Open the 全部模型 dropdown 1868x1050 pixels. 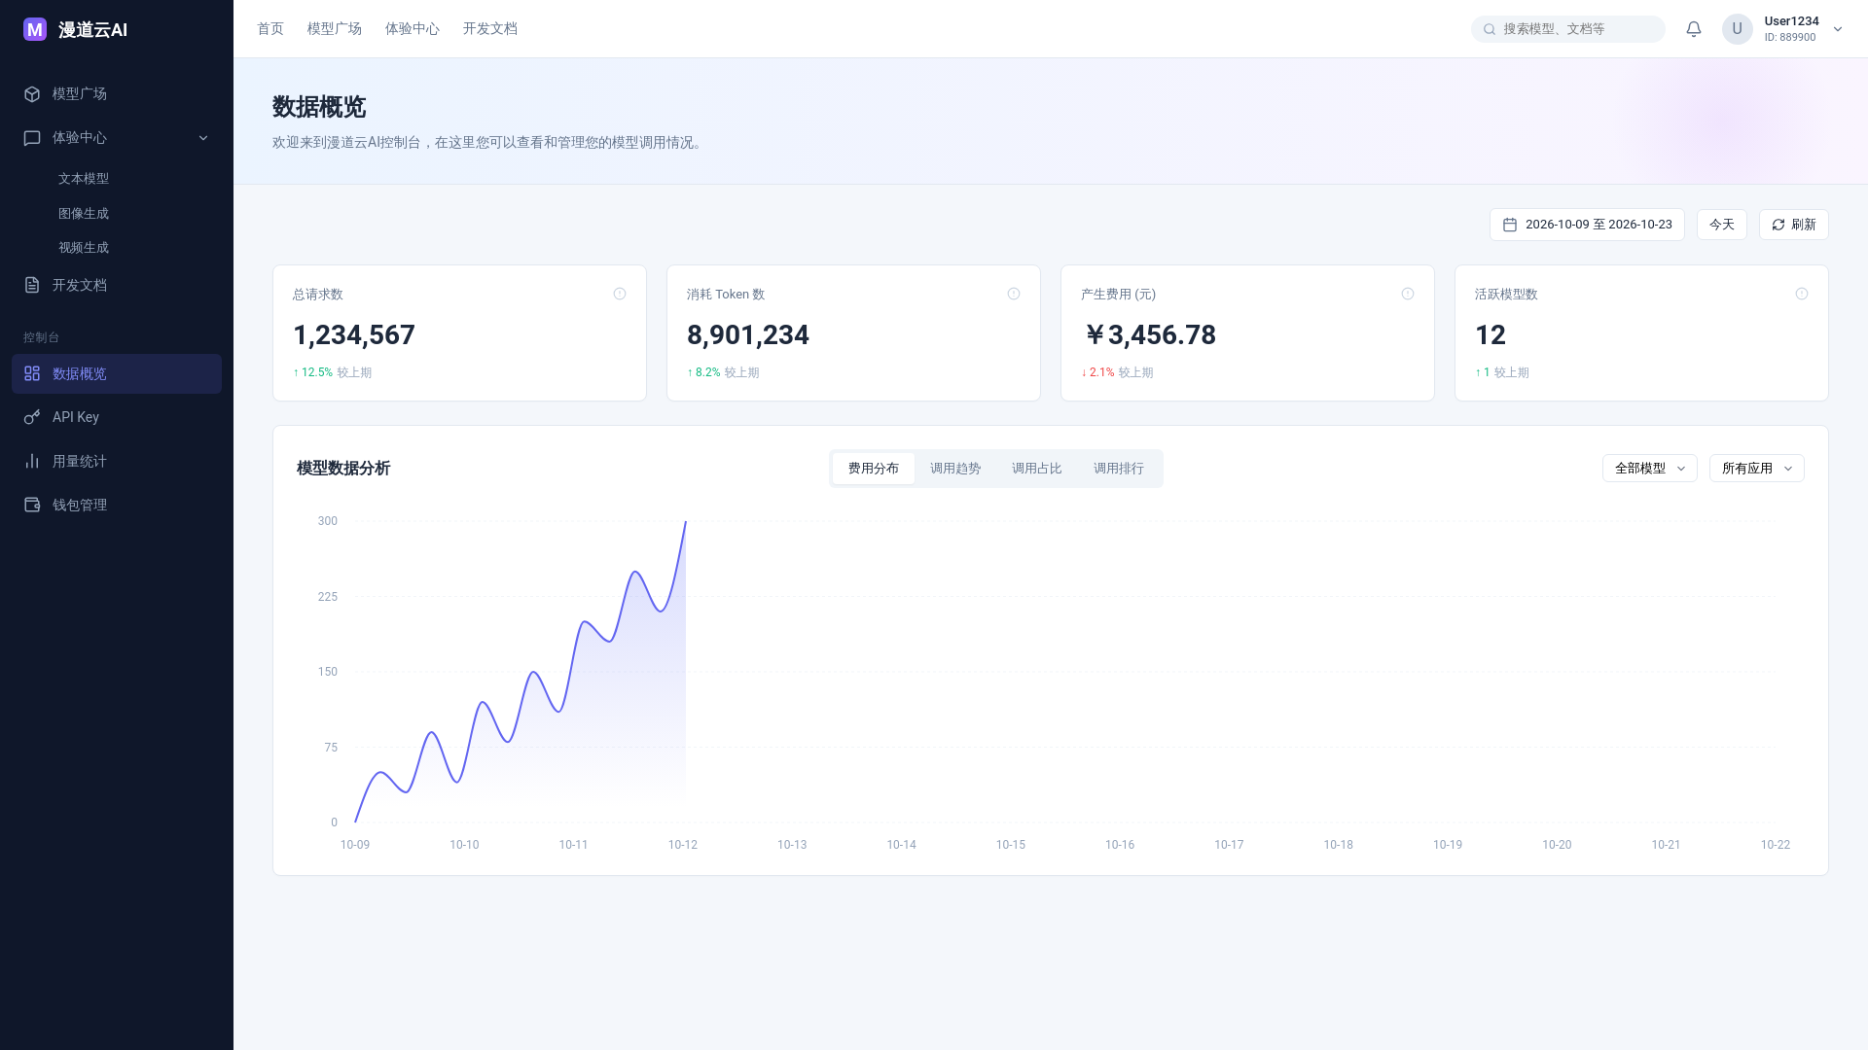[x=1650, y=469]
